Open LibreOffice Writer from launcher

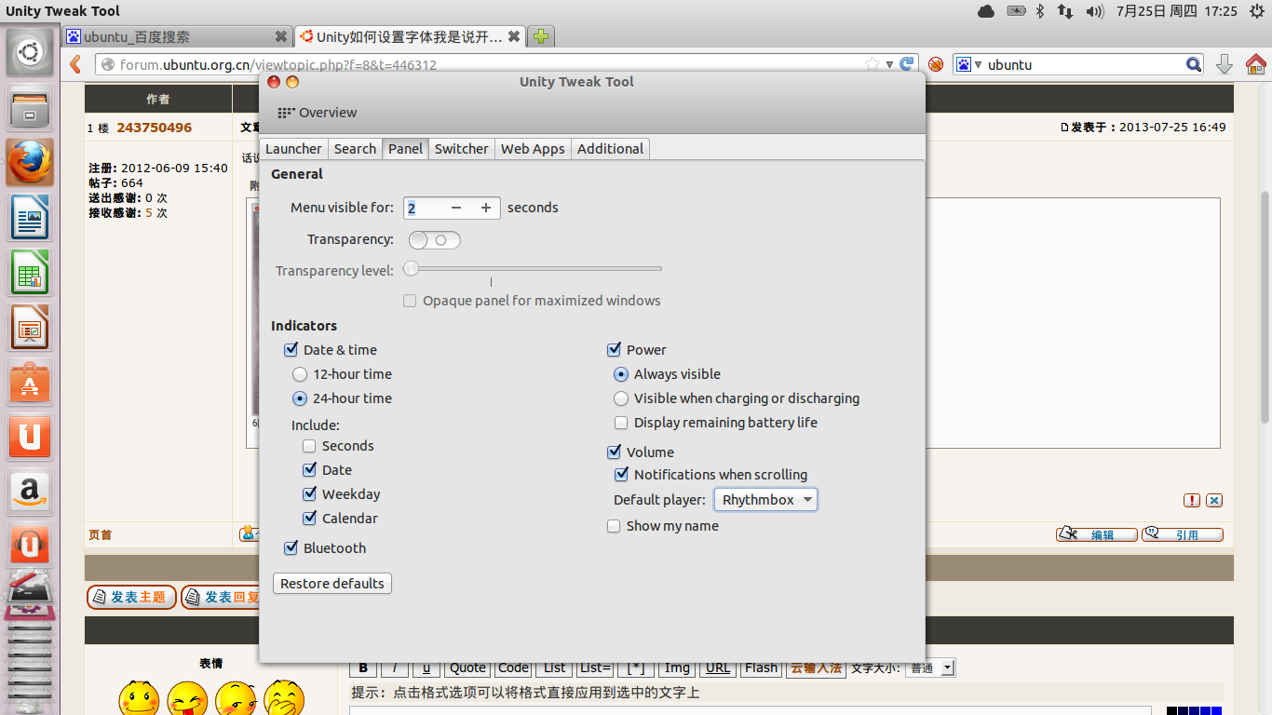(30, 217)
